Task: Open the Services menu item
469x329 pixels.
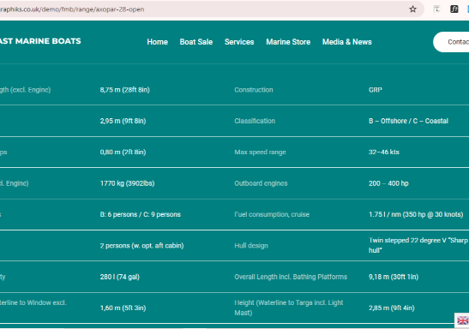Action: pos(239,42)
